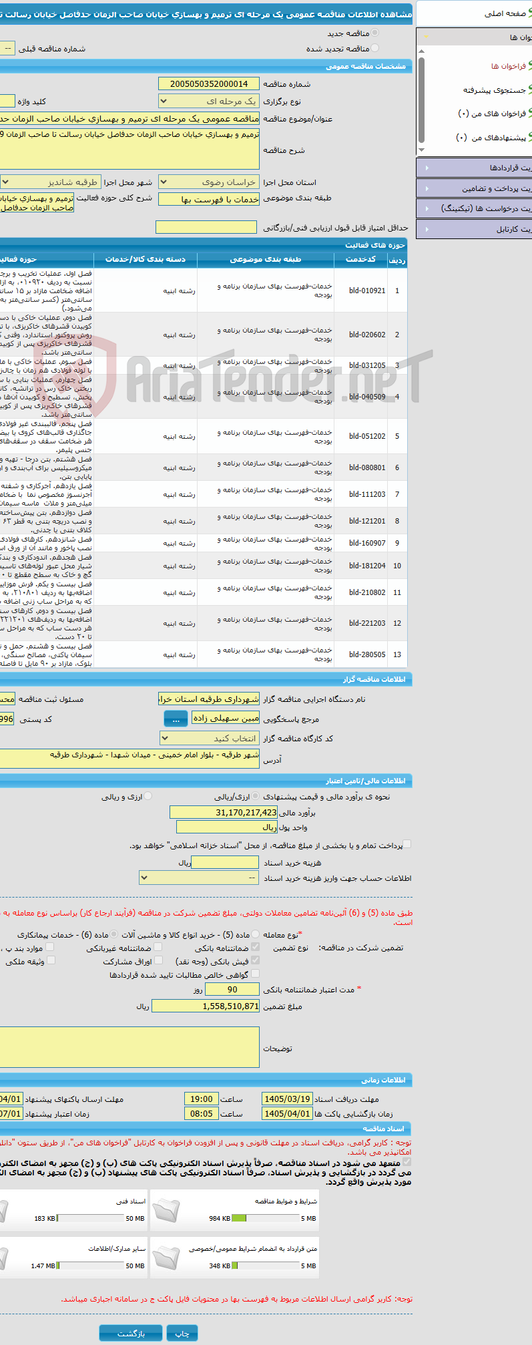This screenshot has height=1345, width=532.
Task: Select مناقصه تجدید شده radio button
Action: pyautogui.click(x=374, y=48)
